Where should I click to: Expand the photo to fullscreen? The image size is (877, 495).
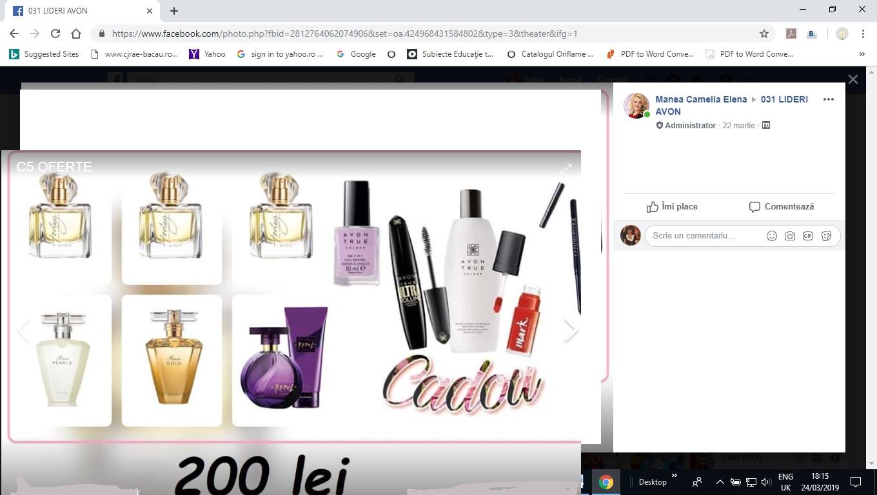click(566, 169)
